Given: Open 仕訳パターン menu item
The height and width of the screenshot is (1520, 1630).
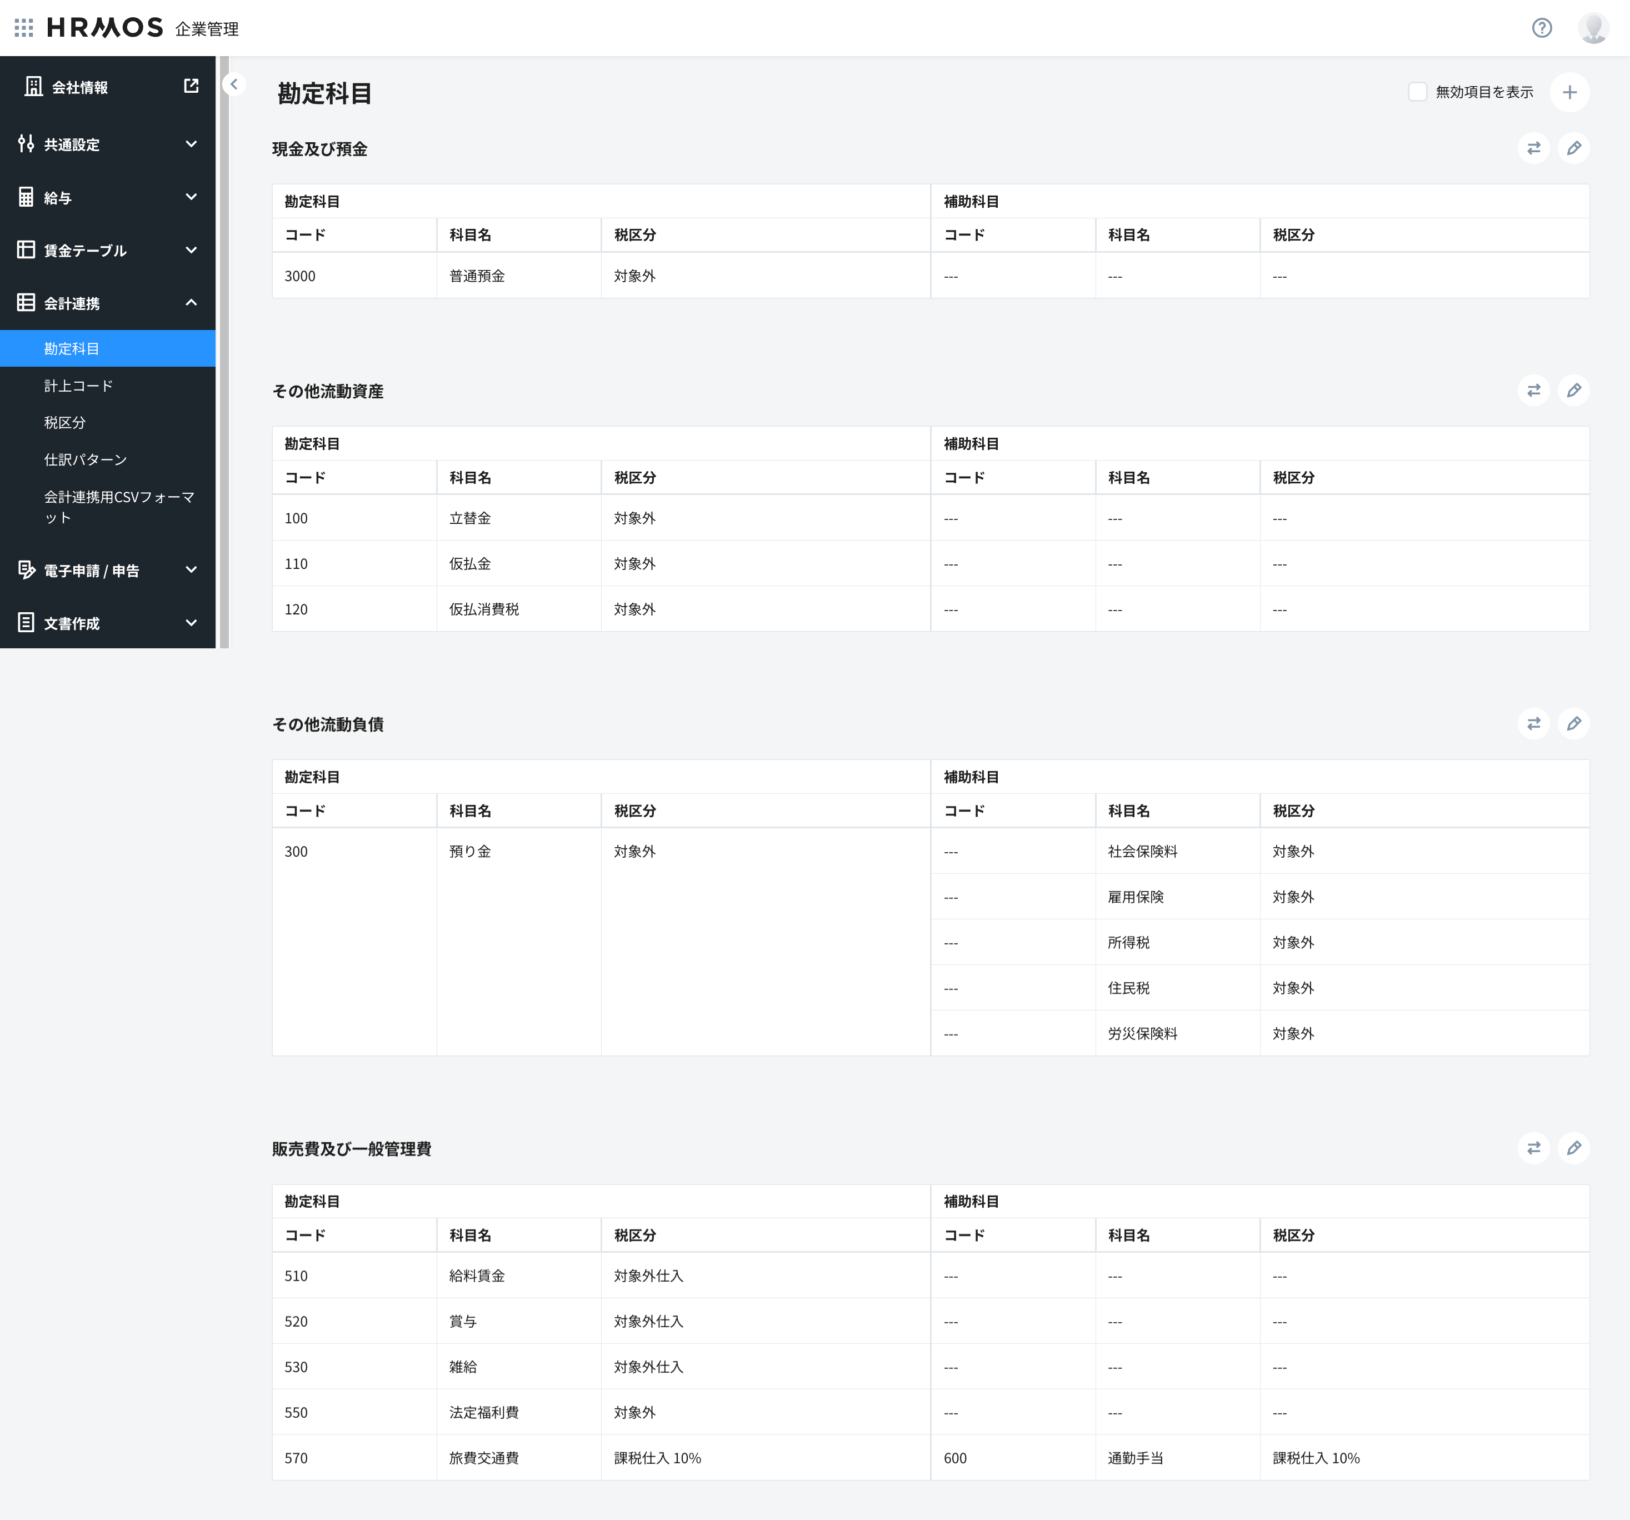Looking at the screenshot, I should pos(85,460).
